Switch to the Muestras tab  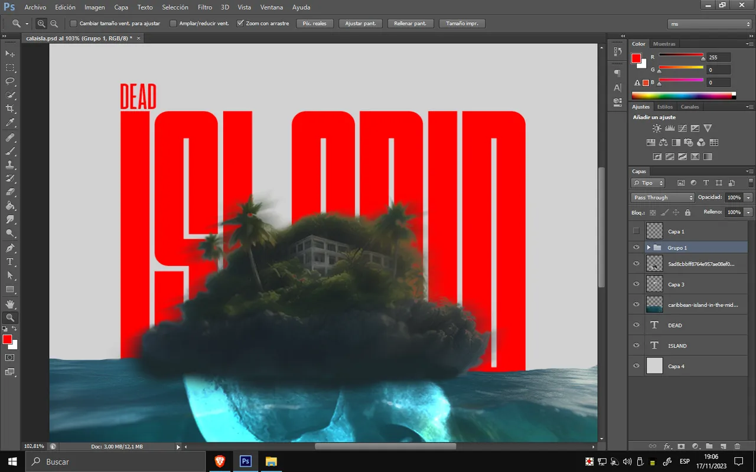(x=664, y=44)
